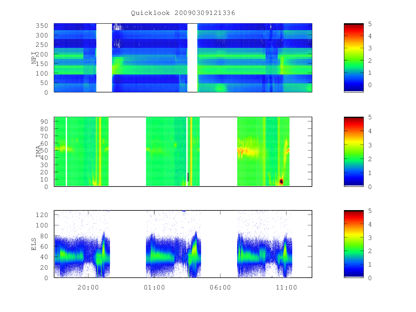416x312 pixels.
Task: Click the ELS axis 100 tick label
Action: [43, 225]
